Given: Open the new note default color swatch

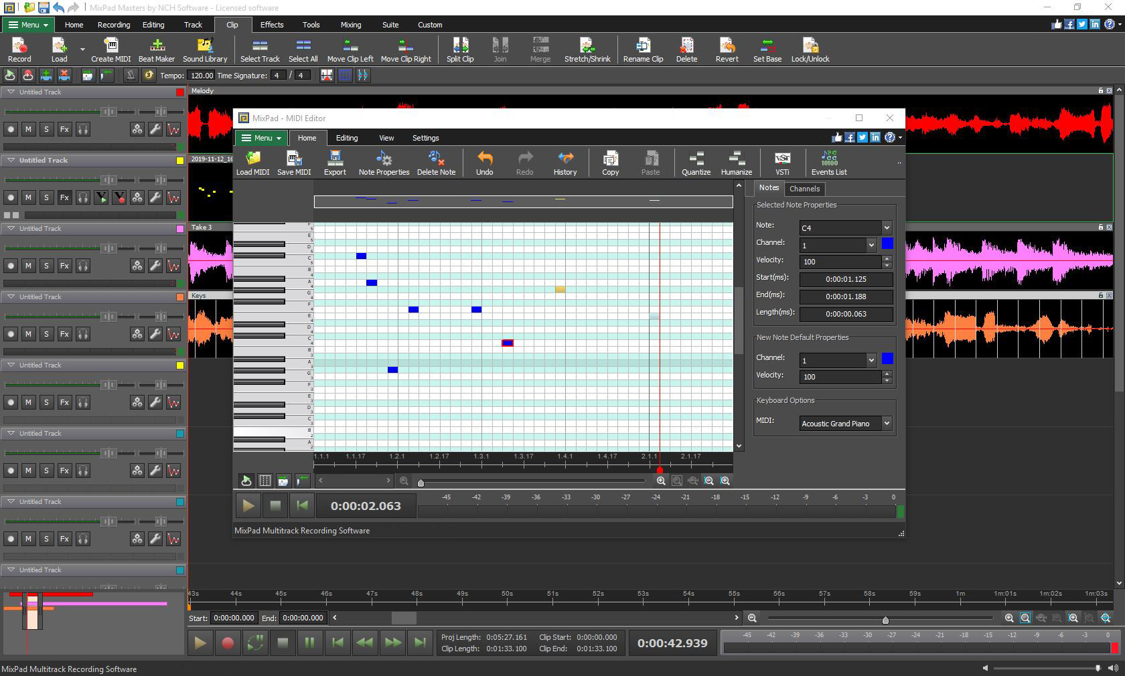Looking at the screenshot, I should 887,359.
